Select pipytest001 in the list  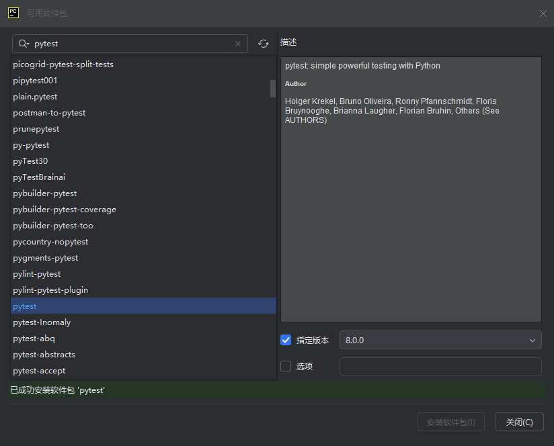pyautogui.click(x=143, y=81)
